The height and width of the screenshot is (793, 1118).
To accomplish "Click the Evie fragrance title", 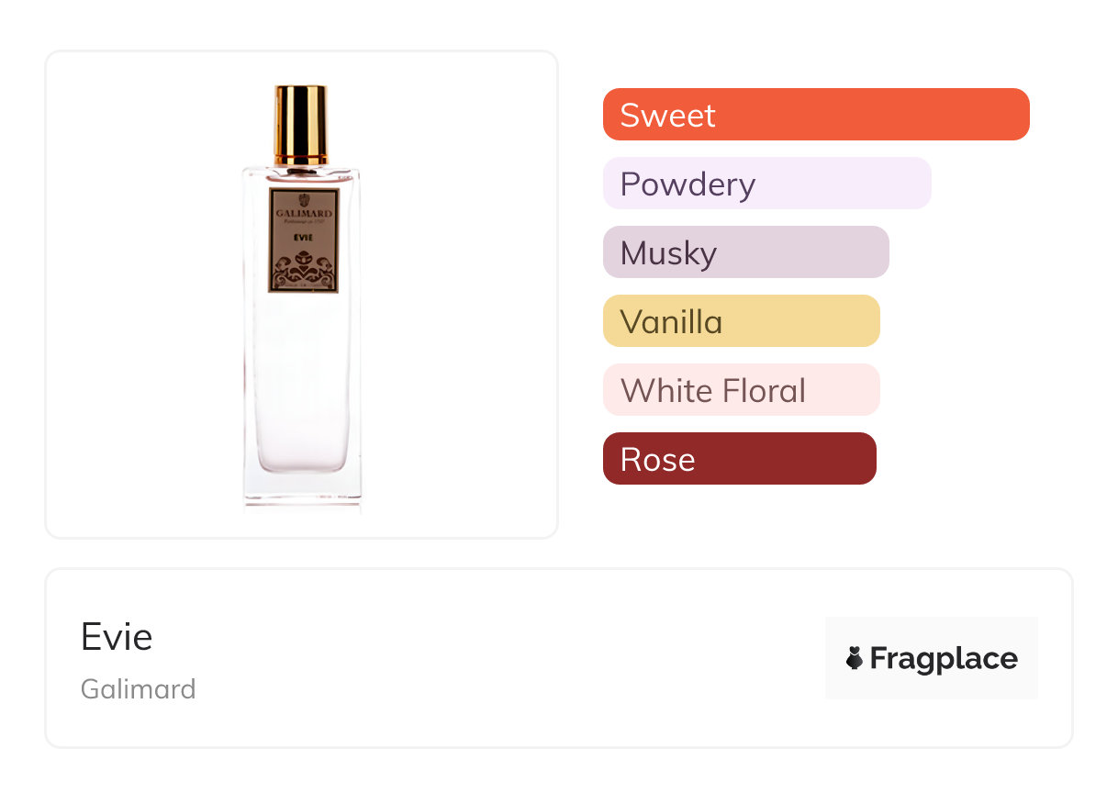I will tap(117, 637).
